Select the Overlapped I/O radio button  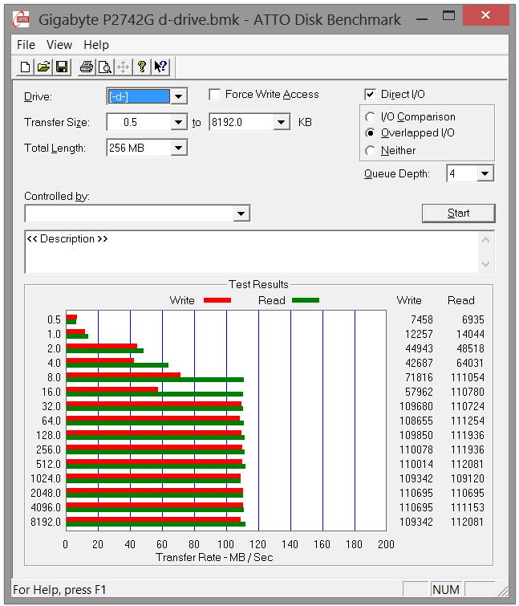pyautogui.click(x=370, y=133)
